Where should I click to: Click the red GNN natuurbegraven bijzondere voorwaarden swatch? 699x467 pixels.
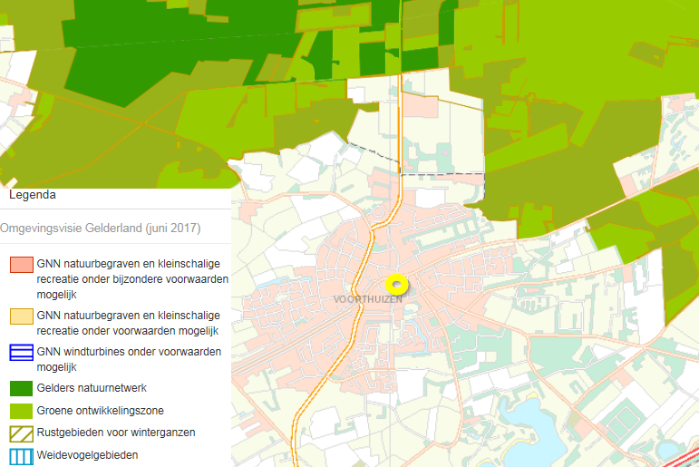click(22, 265)
